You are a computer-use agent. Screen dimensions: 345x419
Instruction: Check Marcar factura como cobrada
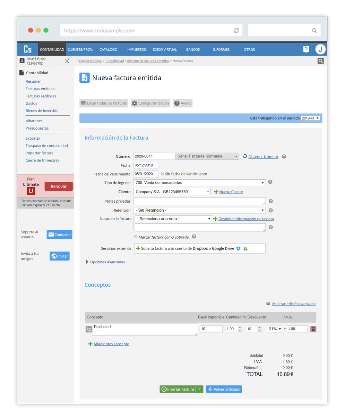pos(136,237)
